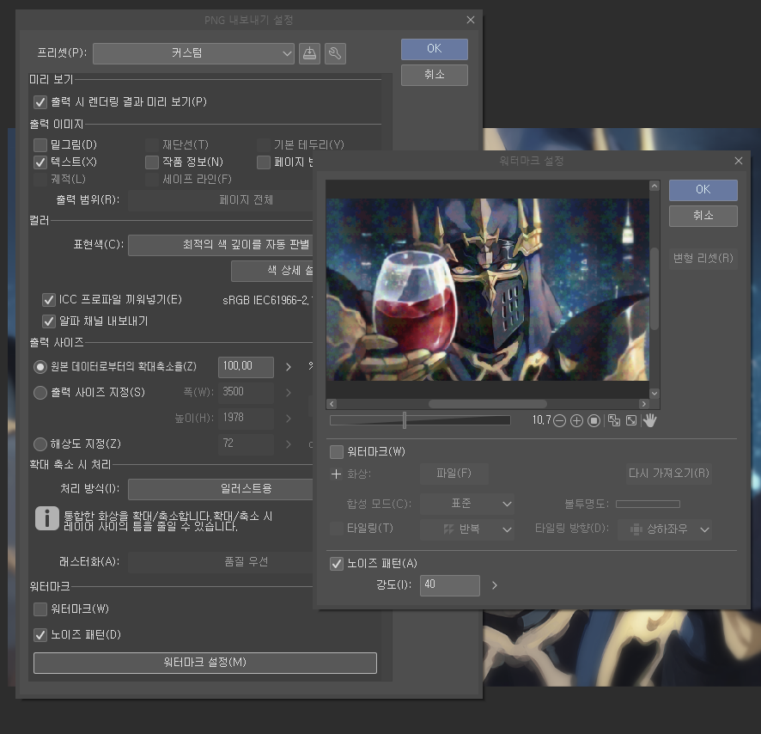Click the 높이(H) field showing 1978
Screen dimensions: 761x734
[x=246, y=419]
